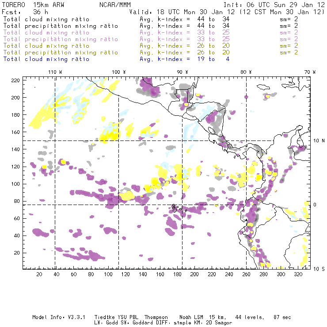327x327 pixels.
Task: Select blue 'Total cloud mixing ratio' legend entry
Action: 46,59
